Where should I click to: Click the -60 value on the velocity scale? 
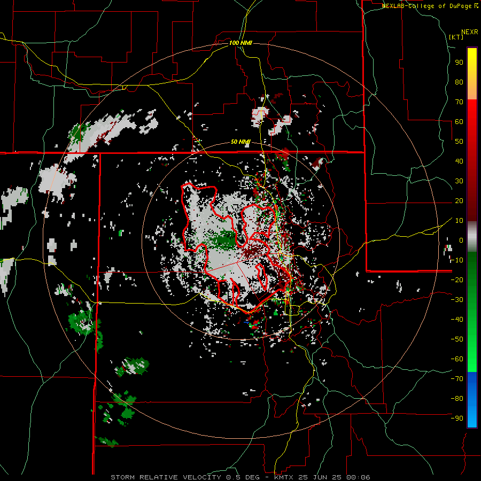point(457,359)
